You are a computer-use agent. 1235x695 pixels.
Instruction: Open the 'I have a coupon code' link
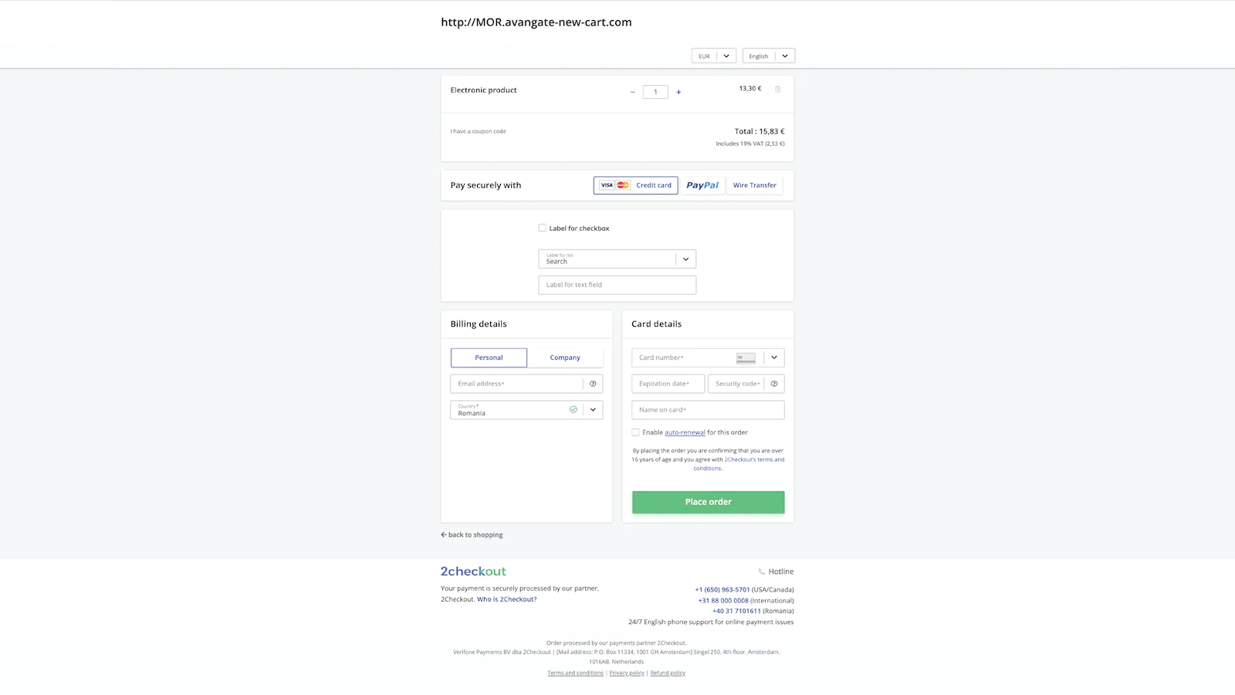(x=479, y=131)
